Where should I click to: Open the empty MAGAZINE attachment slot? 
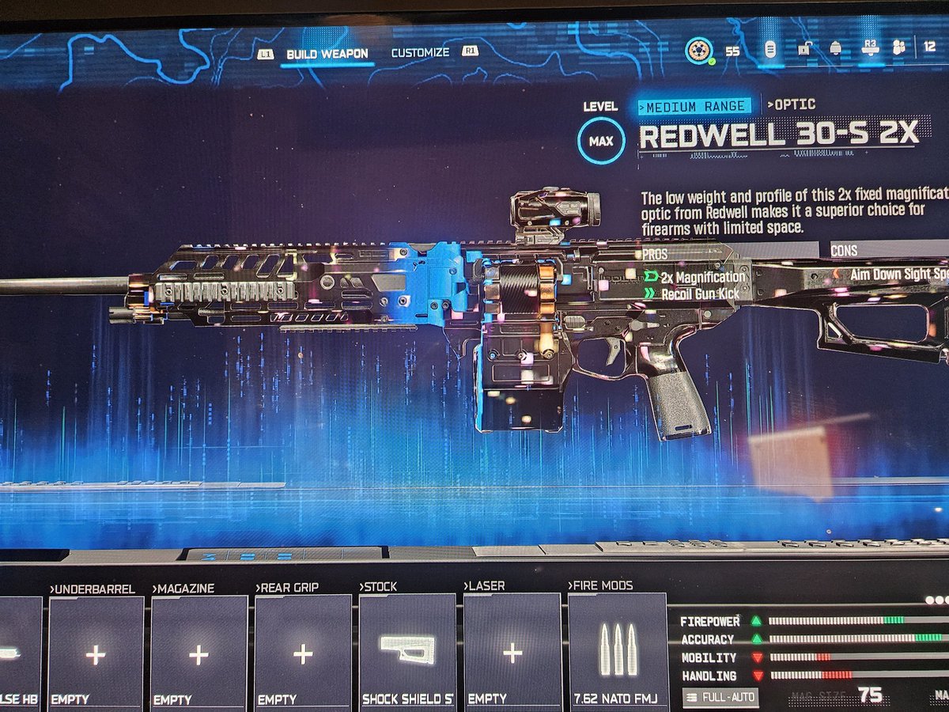click(198, 653)
